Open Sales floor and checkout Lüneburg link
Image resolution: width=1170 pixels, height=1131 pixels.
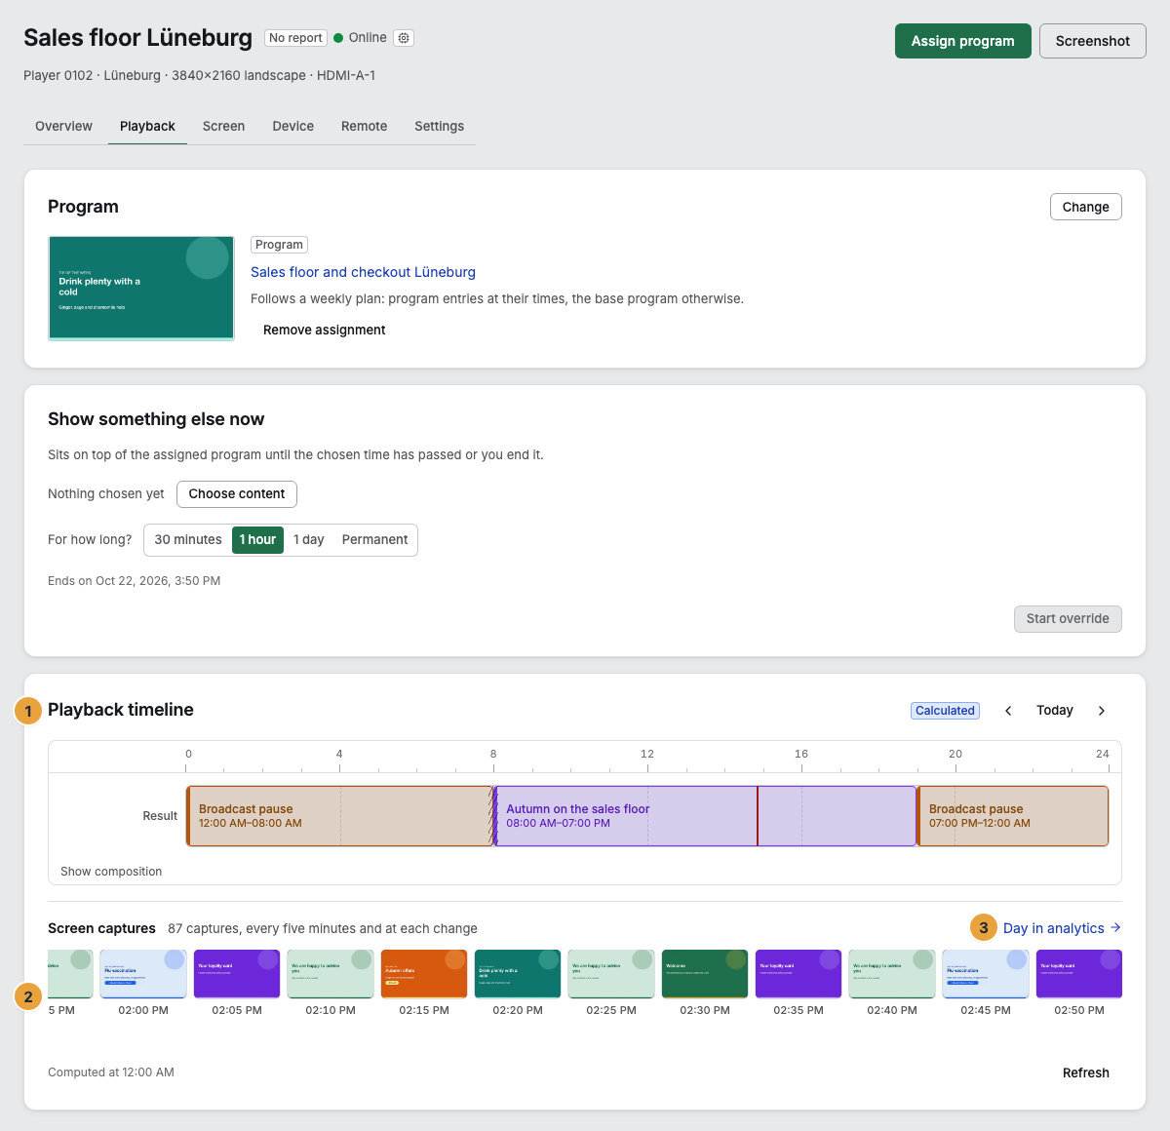[363, 272]
